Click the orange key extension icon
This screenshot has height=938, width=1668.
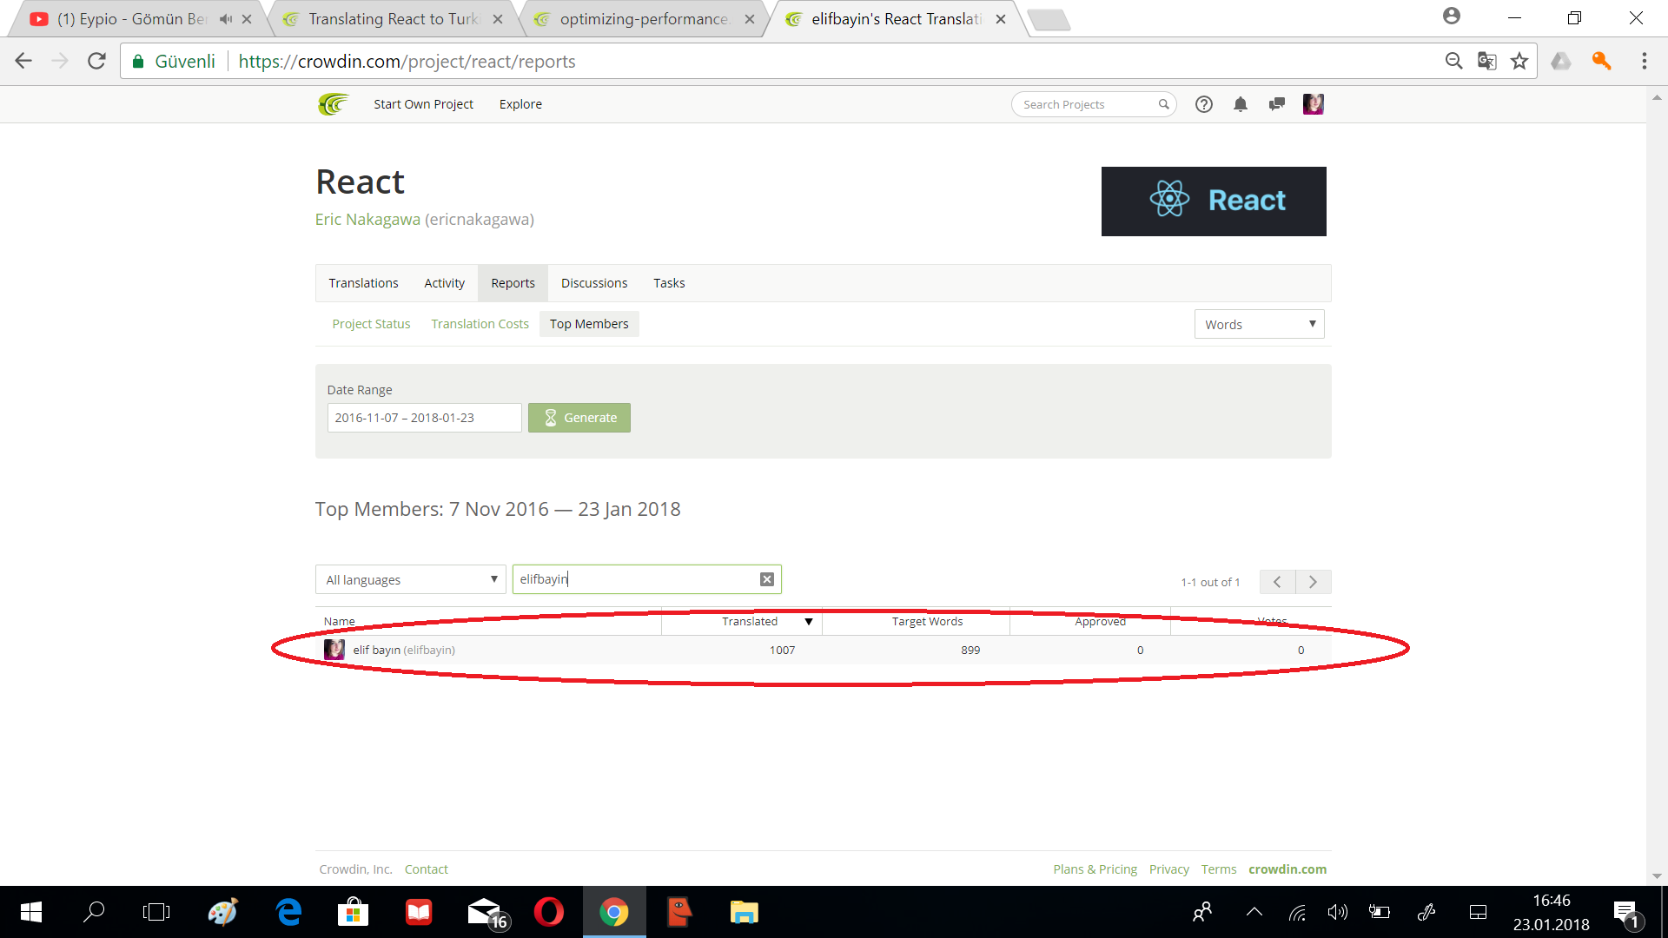click(x=1602, y=61)
